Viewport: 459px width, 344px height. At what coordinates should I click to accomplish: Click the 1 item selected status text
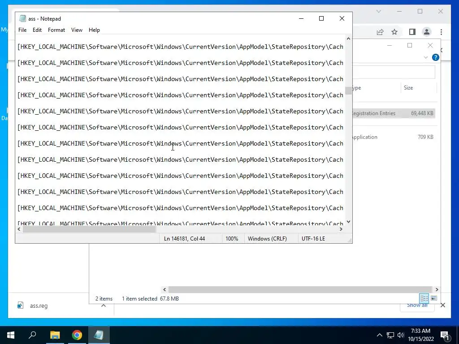point(139,299)
